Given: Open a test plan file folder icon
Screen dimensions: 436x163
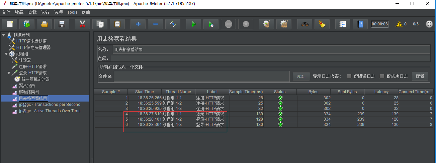Looking at the screenshot, I should [44, 24].
